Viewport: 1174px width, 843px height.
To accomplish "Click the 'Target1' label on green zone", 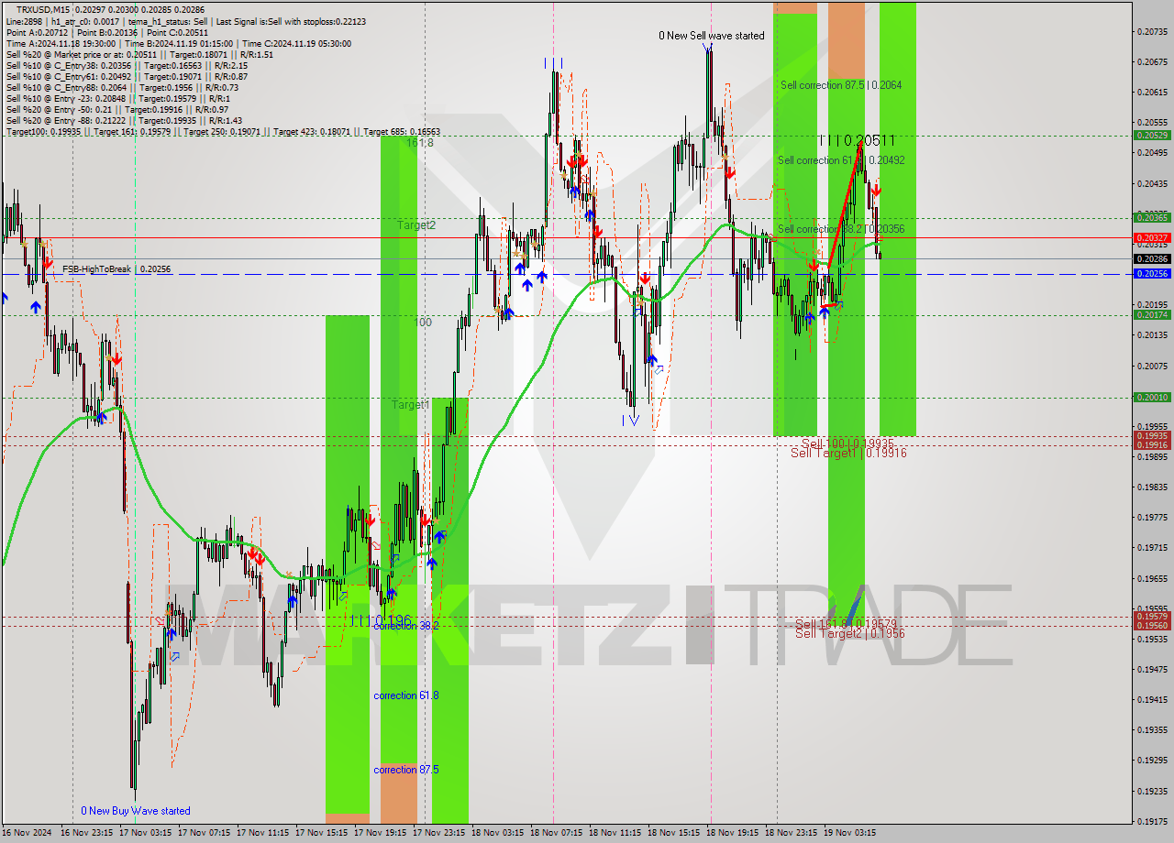I will 410,405.
